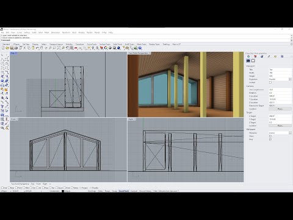Click the viewport Title field

[x=280, y=70]
